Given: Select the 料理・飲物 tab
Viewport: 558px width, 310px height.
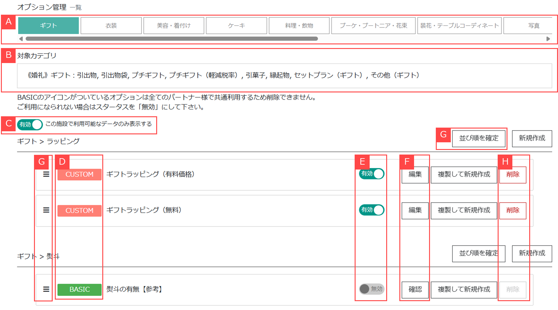Looking at the screenshot, I should coord(299,26).
